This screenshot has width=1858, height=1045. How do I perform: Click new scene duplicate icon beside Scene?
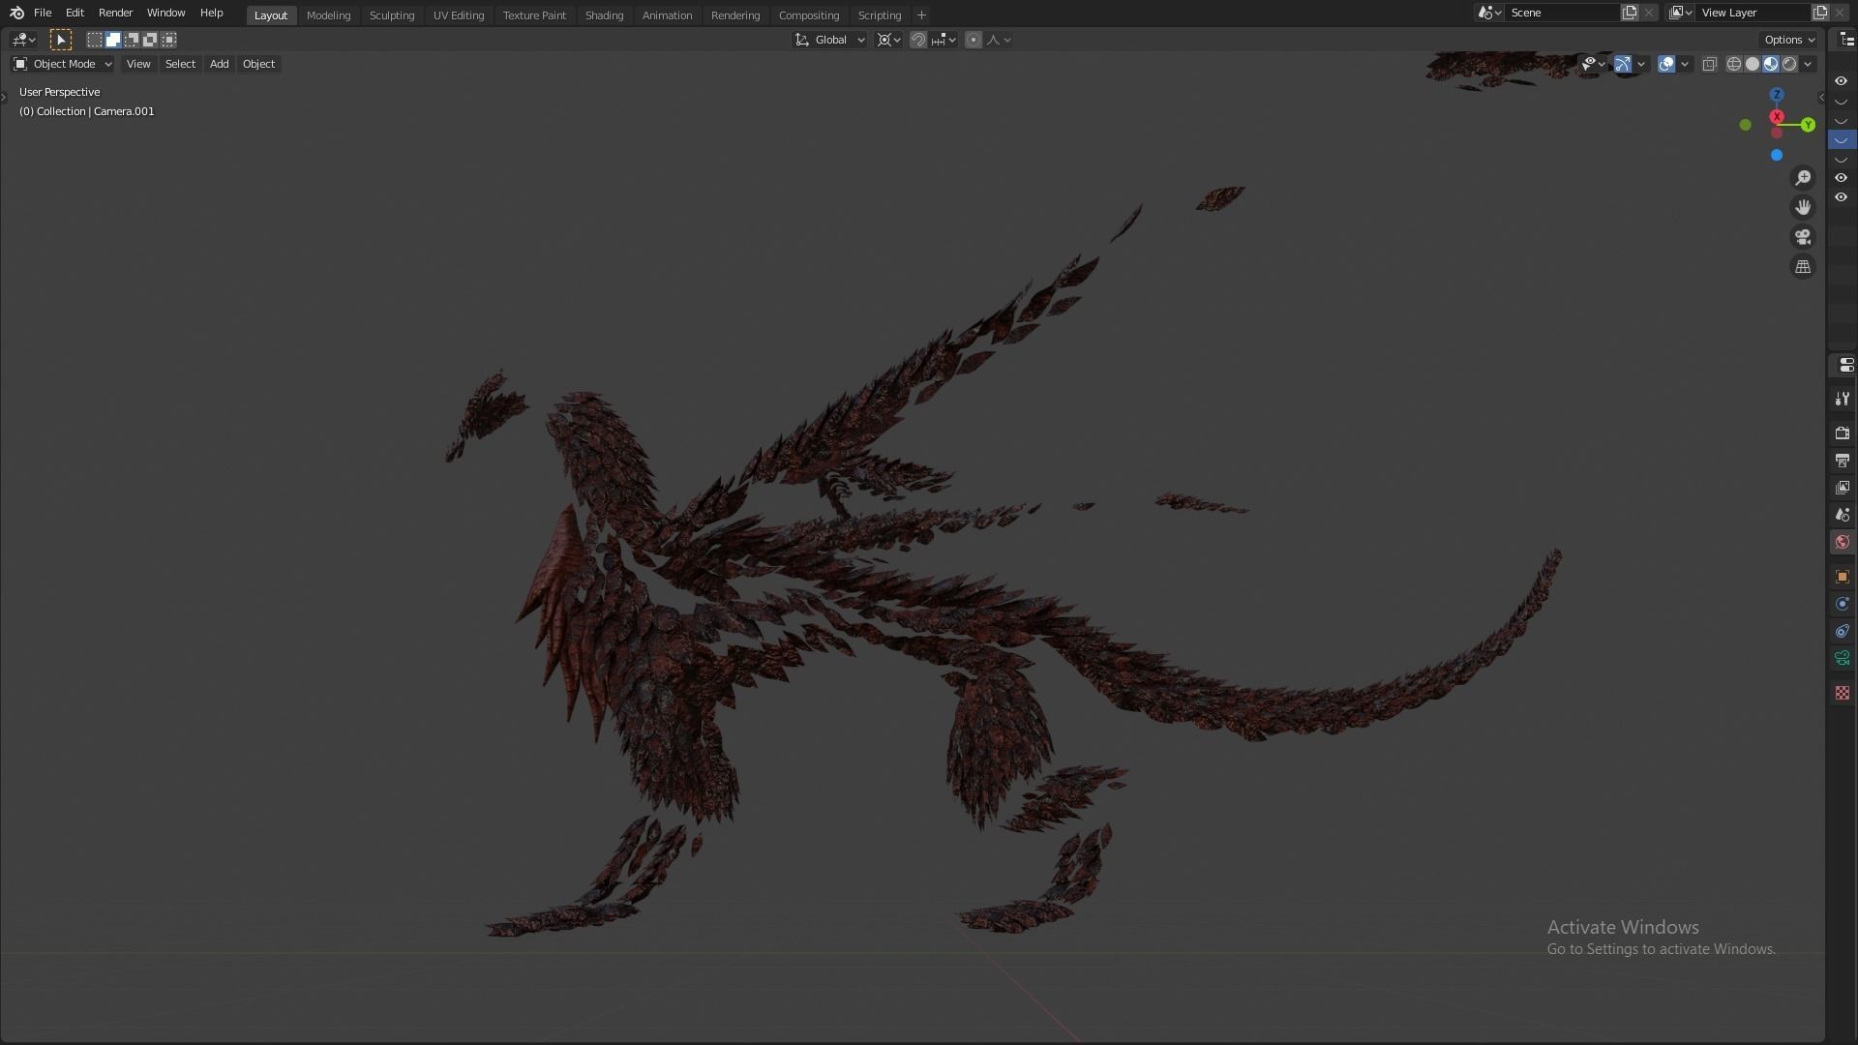(x=1630, y=13)
